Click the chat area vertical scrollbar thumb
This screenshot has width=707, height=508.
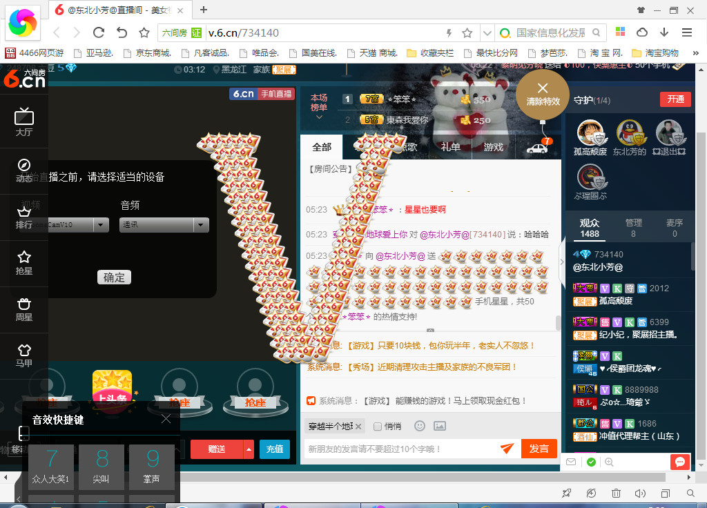558,323
